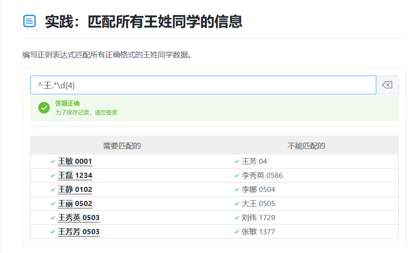Click the checkmark beside 王磊 1234
The height and width of the screenshot is (253, 420).
point(53,176)
